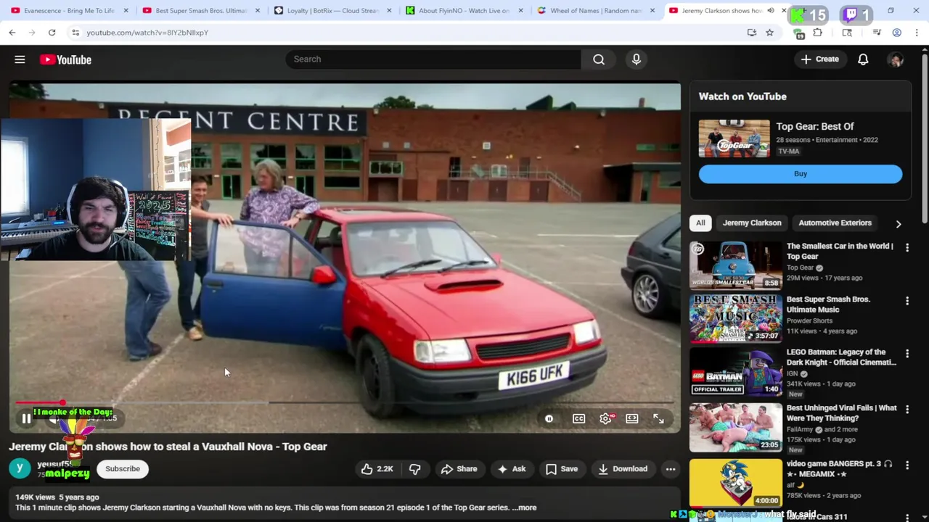The image size is (929, 522).
Task: Show more filter chips with arrow
Action: pos(899,224)
